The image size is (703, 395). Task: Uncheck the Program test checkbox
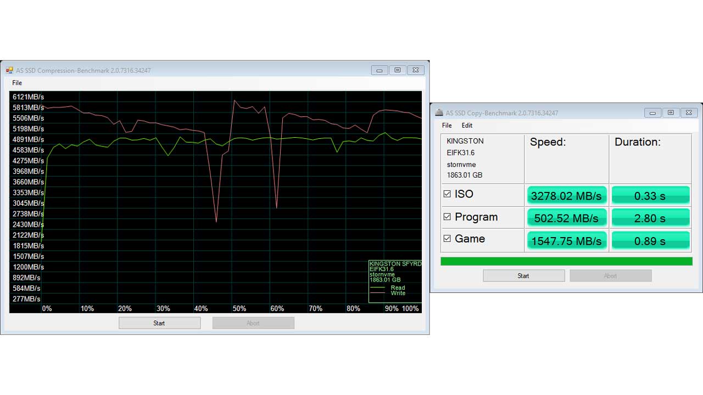447,217
